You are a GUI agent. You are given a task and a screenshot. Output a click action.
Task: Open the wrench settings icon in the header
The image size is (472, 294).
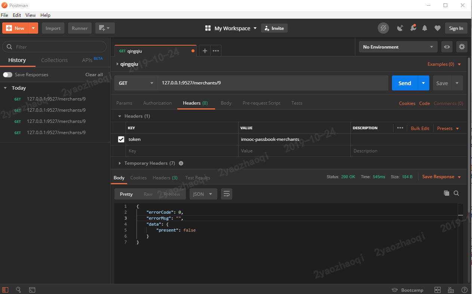click(x=413, y=28)
